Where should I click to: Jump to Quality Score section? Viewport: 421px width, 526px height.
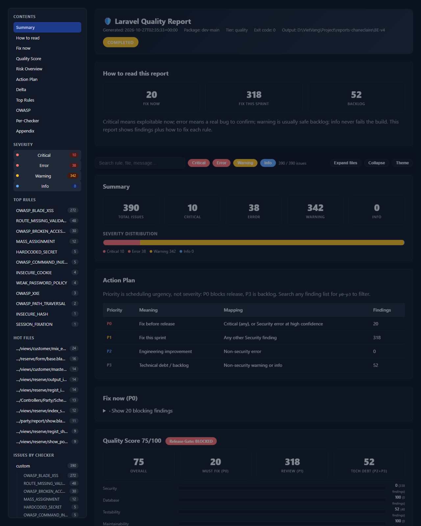coord(47,59)
